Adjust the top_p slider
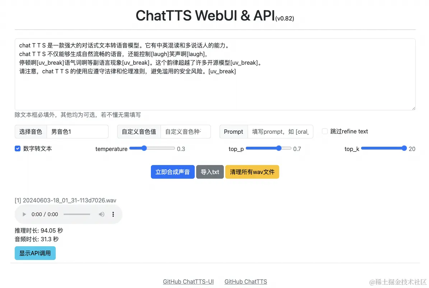 [x=268, y=148]
